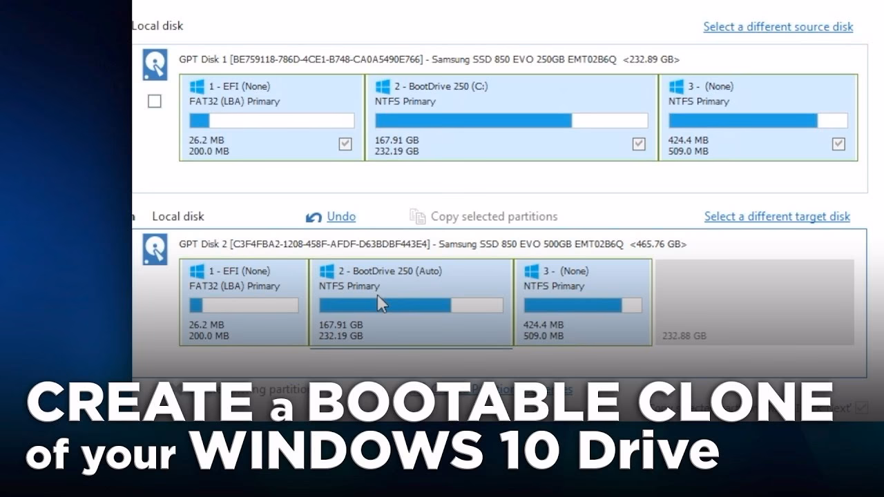
Task: Select the 232.88 GB unallocated space block
Action: [x=754, y=302]
